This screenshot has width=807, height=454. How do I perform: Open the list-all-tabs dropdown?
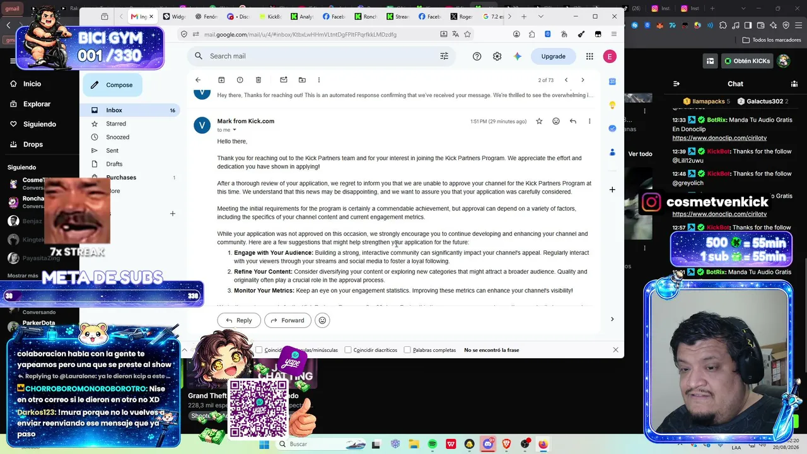541,16
